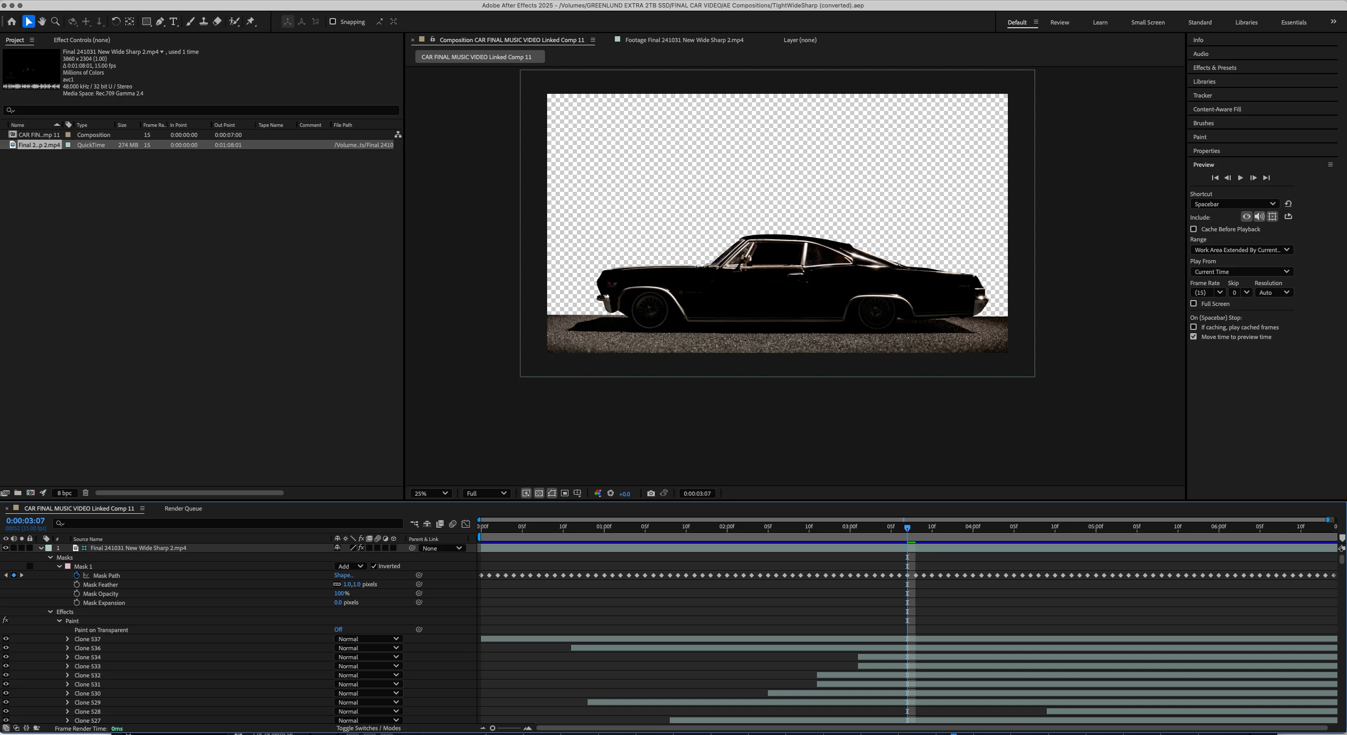Image resolution: width=1347 pixels, height=735 pixels.
Task: Uncheck the Inverted mask checkbox
Action: pos(374,566)
